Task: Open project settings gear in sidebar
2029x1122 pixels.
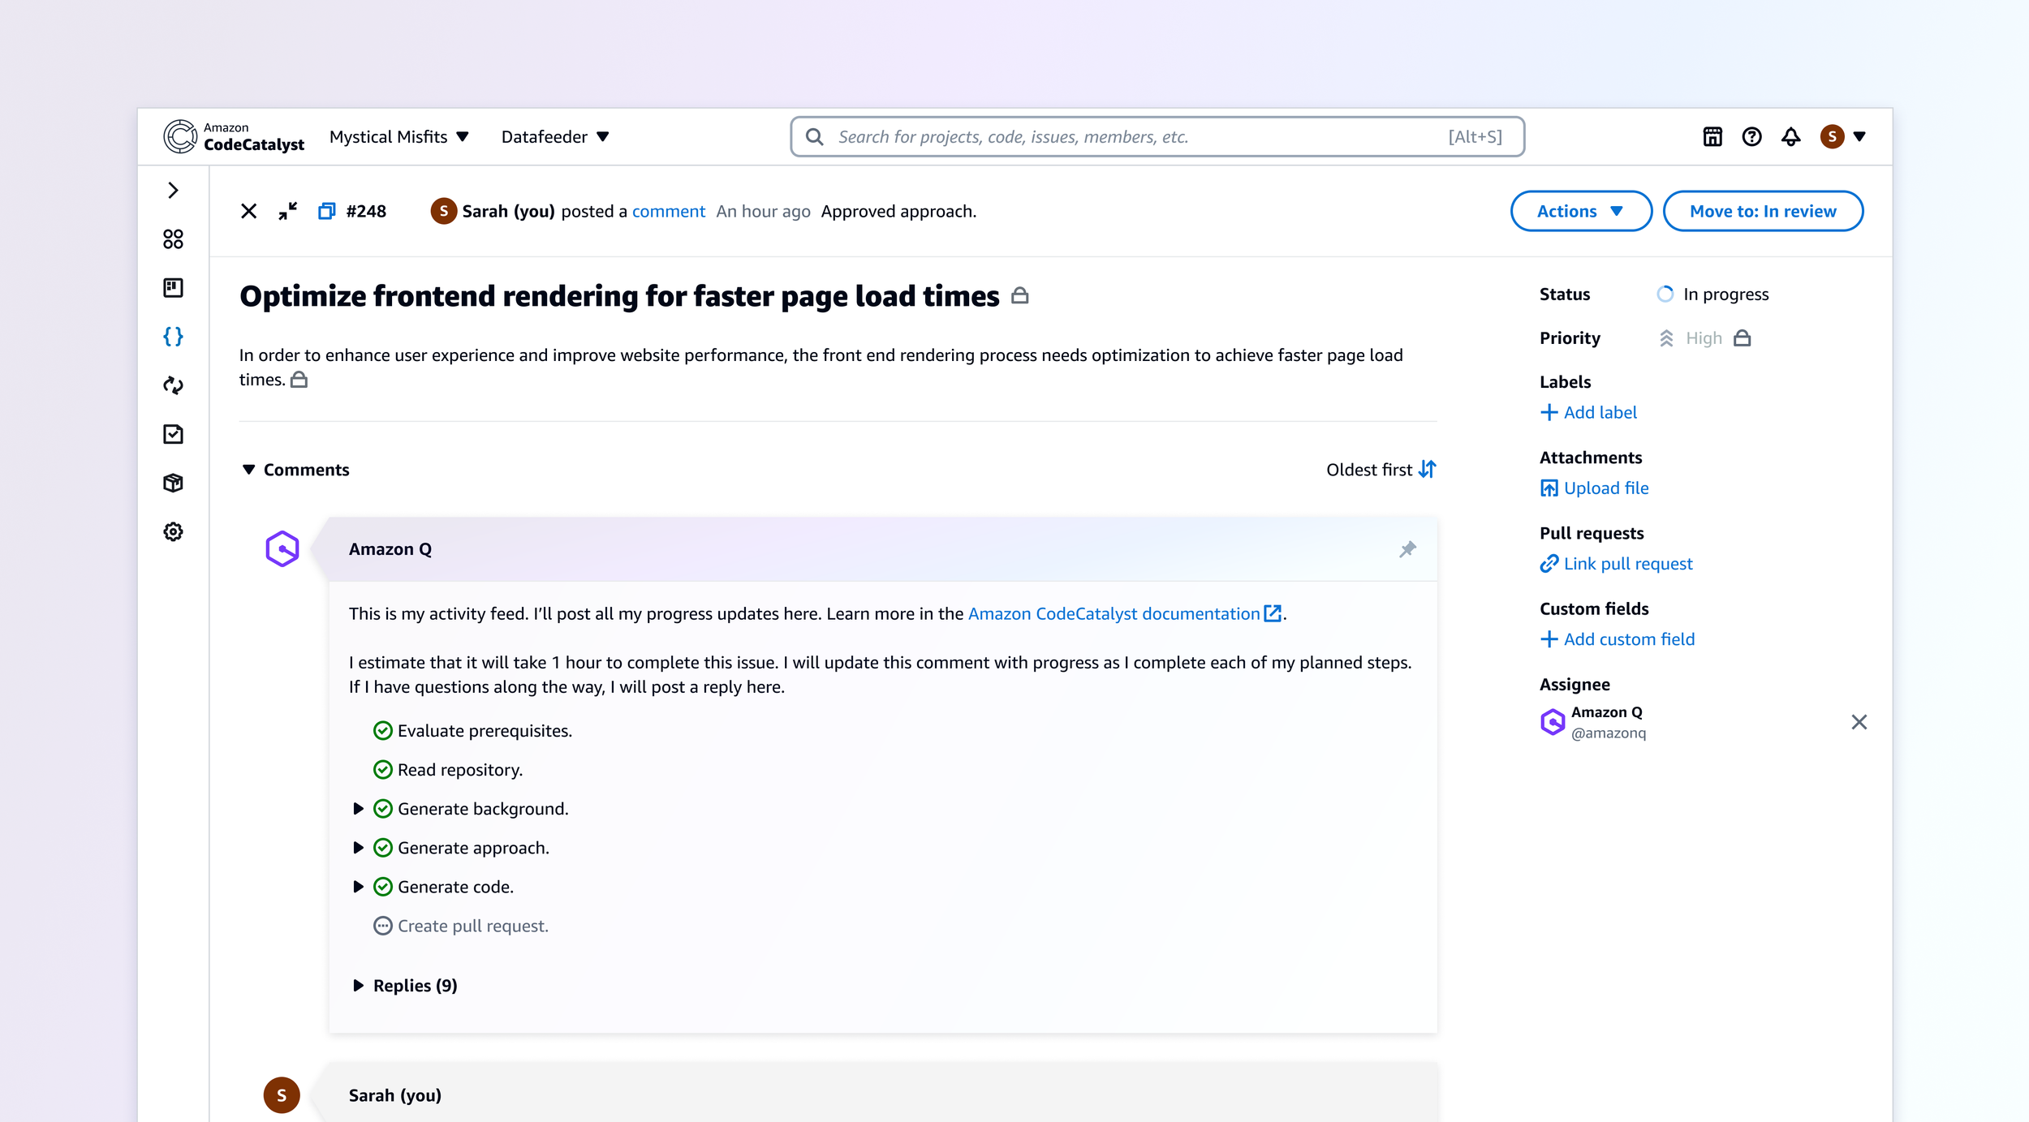Action: click(x=173, y=531)
